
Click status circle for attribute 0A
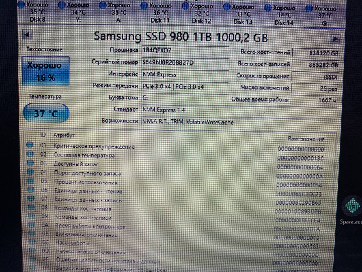[x=32, y=225]
